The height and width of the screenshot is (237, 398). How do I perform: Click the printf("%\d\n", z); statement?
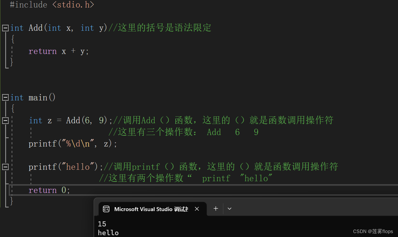73,144
